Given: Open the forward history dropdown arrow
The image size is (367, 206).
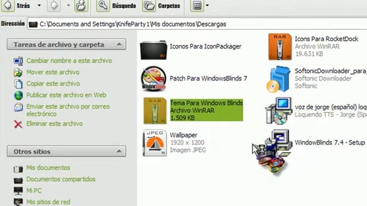Looking at the screenshot, I should coord(68,5).
